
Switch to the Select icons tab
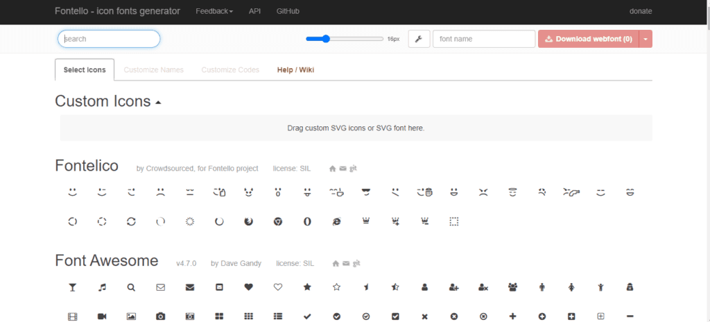point(85,70)
